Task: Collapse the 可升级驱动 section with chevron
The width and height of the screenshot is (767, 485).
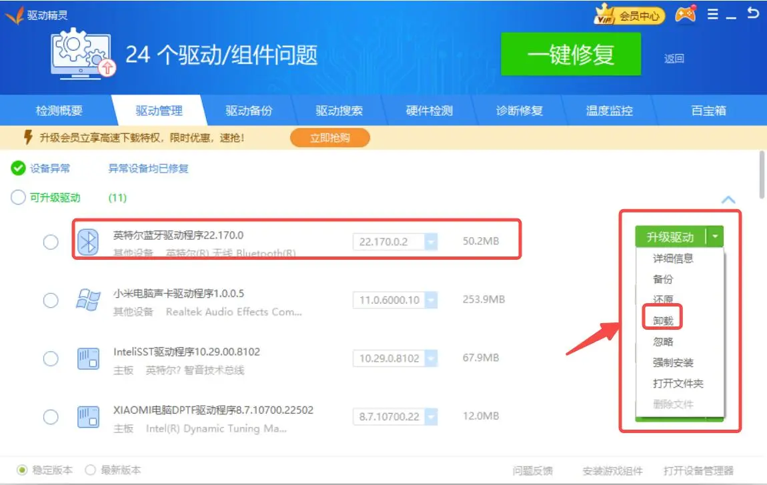Action: click(728, 199)
